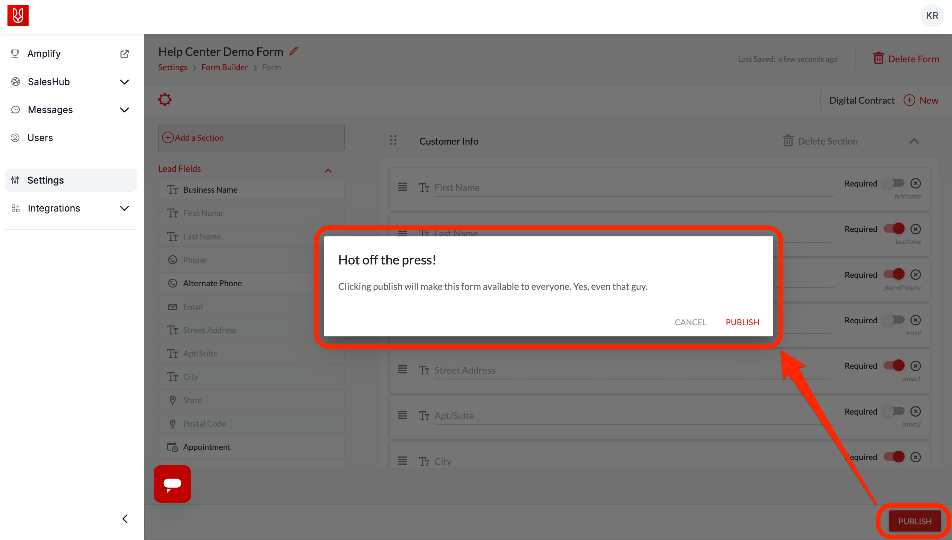Disable Required toggle for Street Address

[x=894, y=365]
